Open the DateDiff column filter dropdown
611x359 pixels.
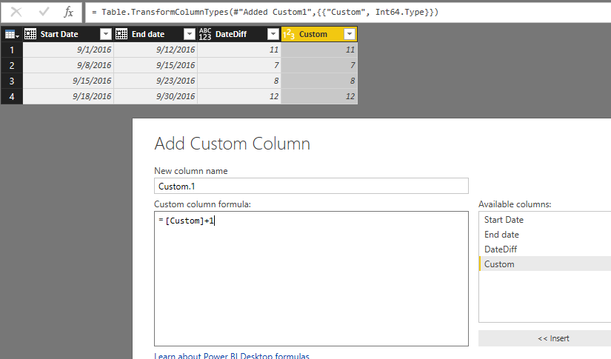273,34
